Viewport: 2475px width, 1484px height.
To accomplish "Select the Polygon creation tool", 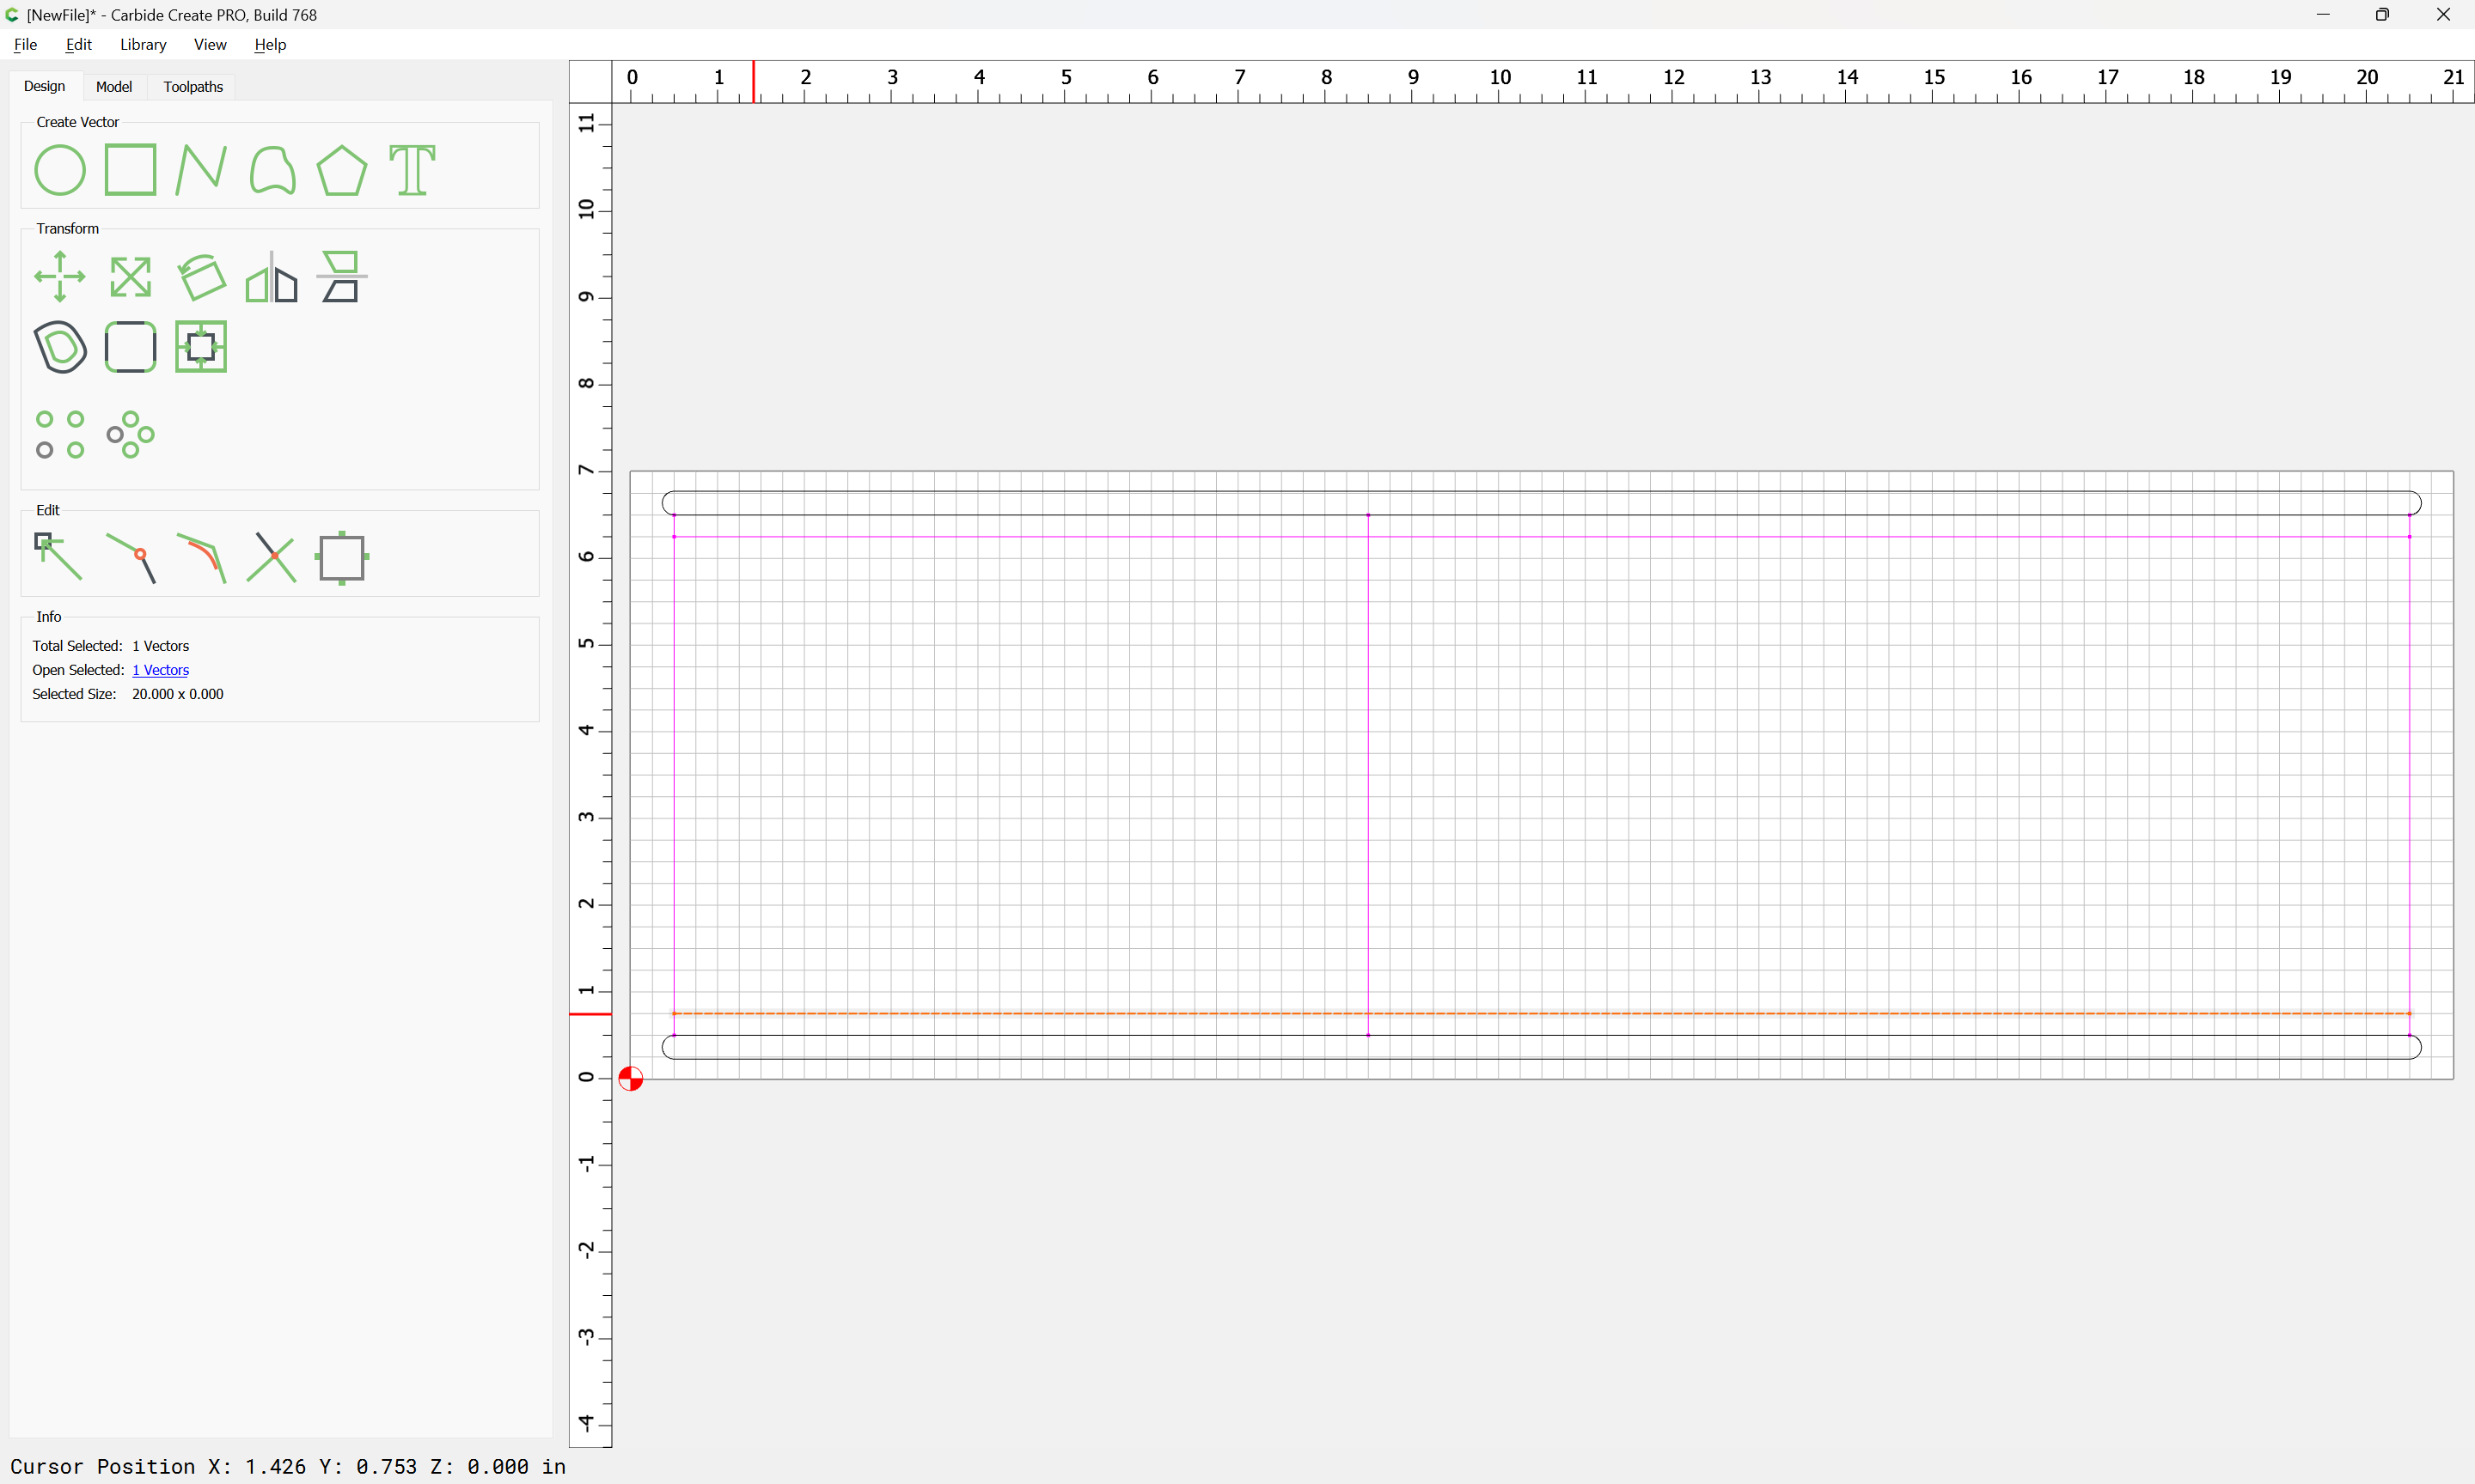I will [x=342, y=170].
